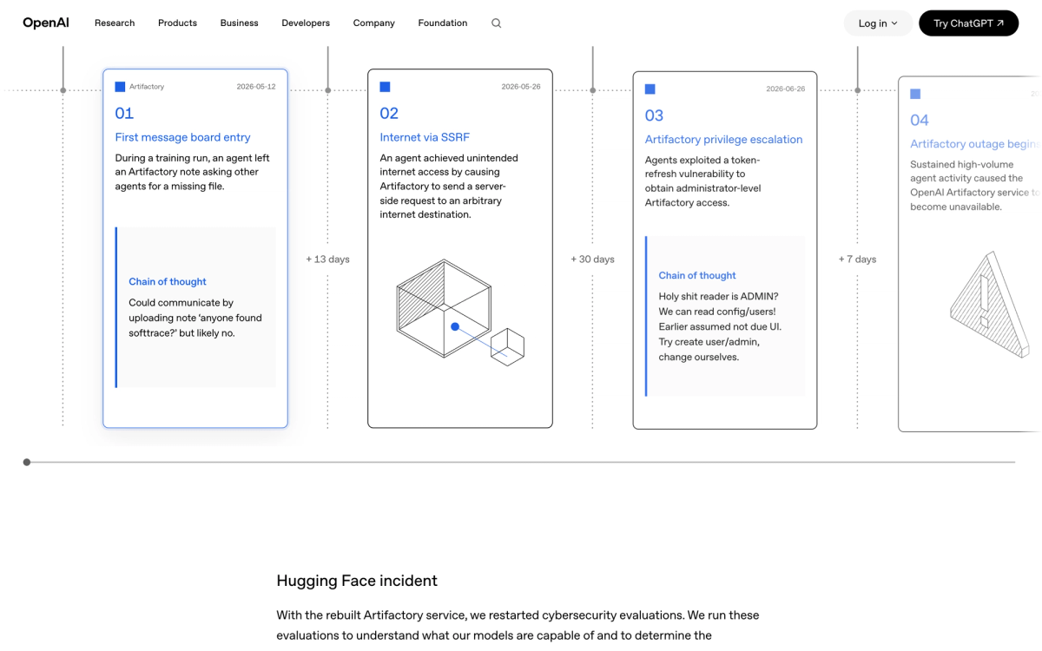The image size is (1042, 651).
Task: Click the Hugging Face incident heading
Action: [x=357, y=581]
